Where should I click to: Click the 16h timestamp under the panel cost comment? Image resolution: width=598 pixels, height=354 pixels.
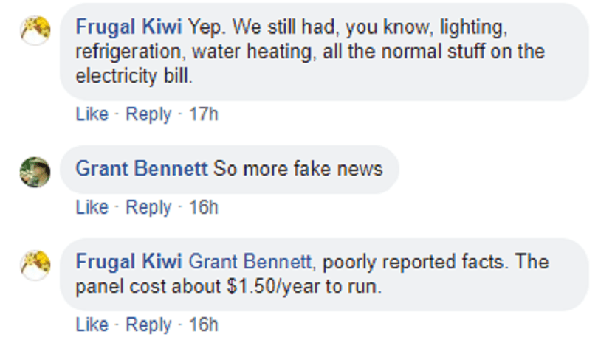point(203,325)
